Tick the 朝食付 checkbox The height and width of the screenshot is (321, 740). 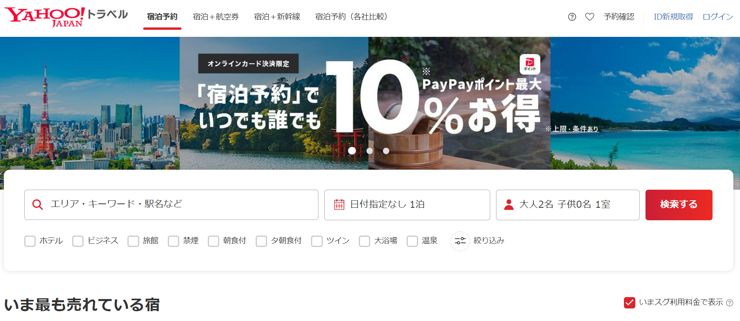[x=213, y=241]
